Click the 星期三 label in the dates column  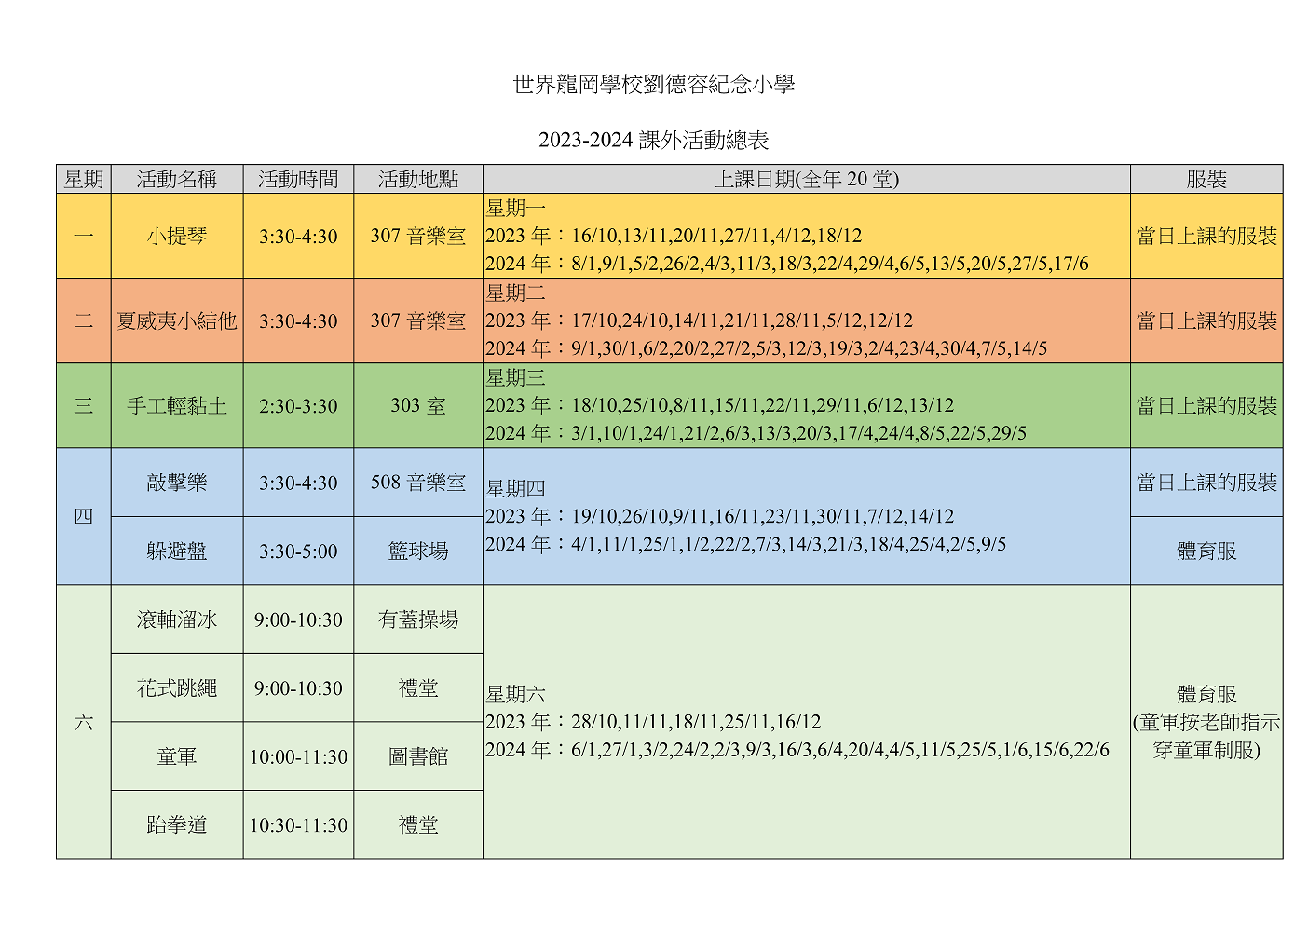[x=516, y=377]
